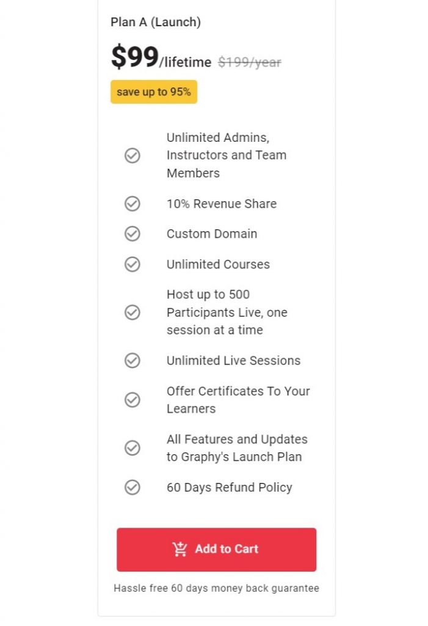Screen dimensions: 428x626
Task: Click the crossed-out $199/year price
Action: click(x=249, y=62)
